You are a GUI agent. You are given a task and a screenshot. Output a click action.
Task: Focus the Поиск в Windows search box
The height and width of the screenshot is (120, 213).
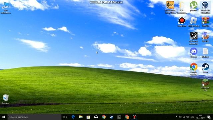click(34, 117)
